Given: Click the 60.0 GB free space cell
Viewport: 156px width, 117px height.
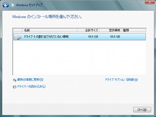Looking at the screenshot, I should (x=115, y=37).
